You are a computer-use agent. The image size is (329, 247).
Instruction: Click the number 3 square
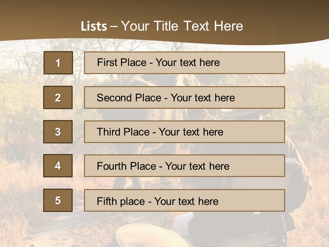tap(58, 132)
